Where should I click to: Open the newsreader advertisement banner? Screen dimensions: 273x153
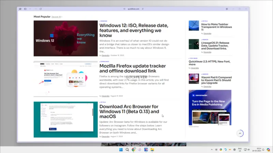tap(210, 107)
